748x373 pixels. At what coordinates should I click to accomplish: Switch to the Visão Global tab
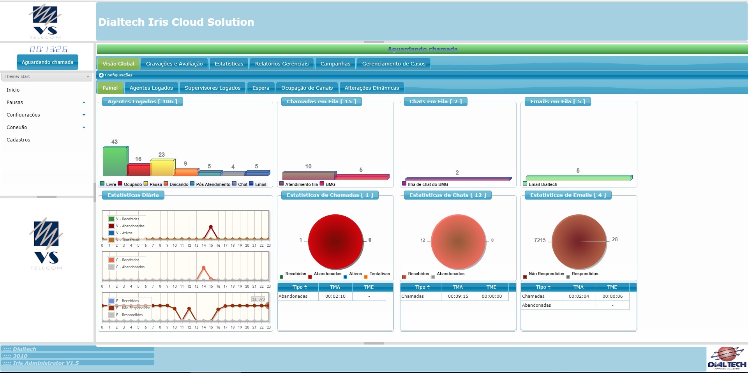click(118, 64)
